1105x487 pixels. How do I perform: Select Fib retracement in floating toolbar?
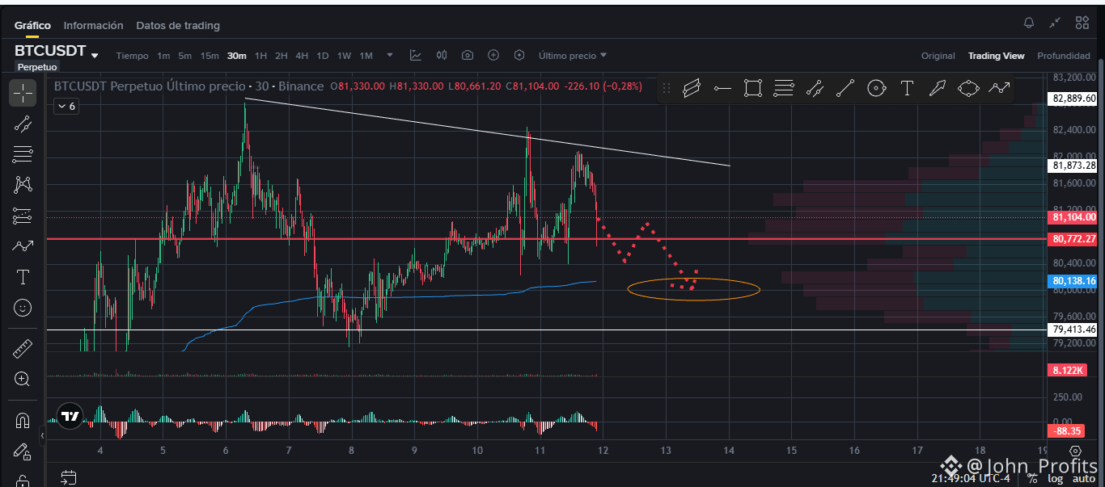click(783, 89)
